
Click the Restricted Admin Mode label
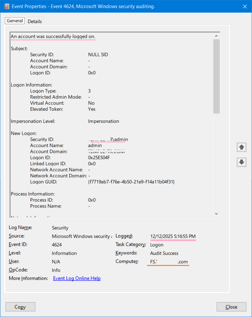[x=56, y=97]
